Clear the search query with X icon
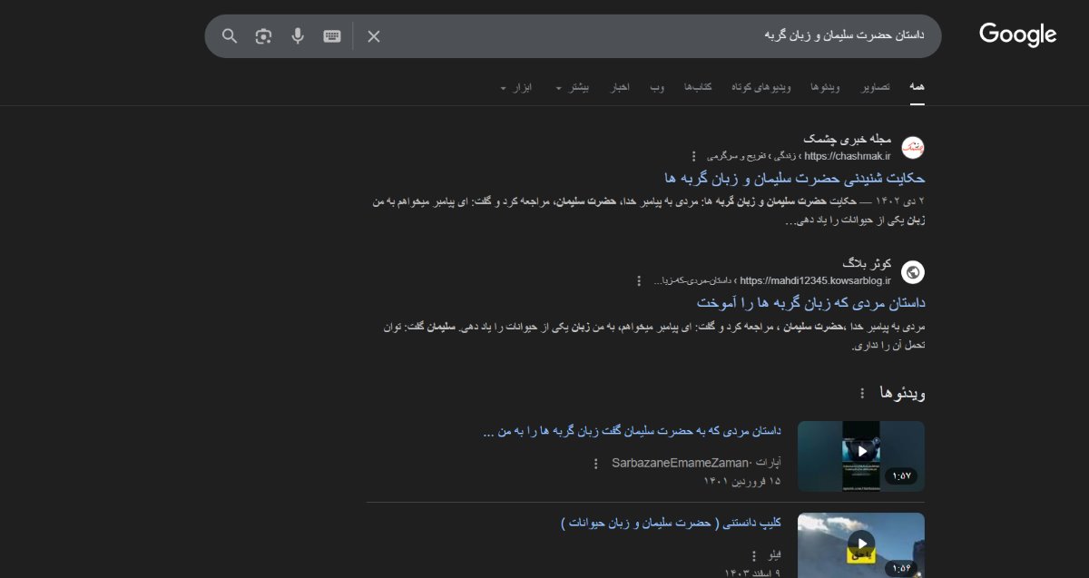The height and width of the screenshot is (578, 1089). [x=374, y=36]
